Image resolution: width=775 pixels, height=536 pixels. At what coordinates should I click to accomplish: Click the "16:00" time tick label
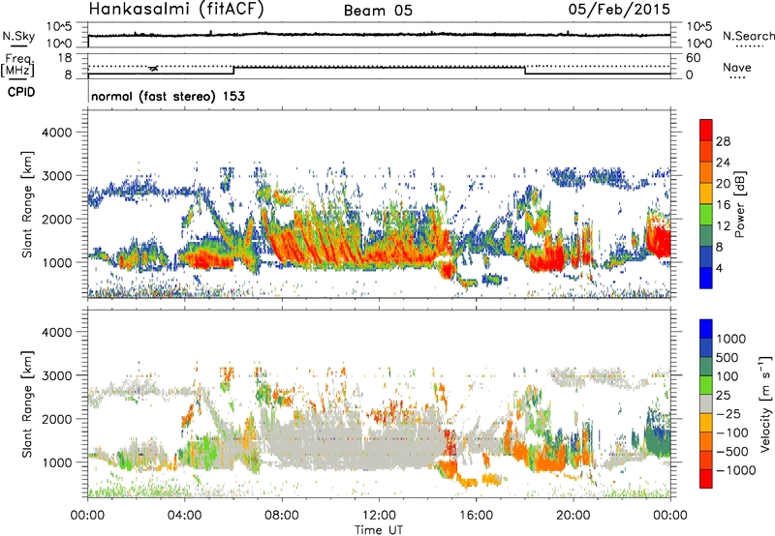click(476, 516)
